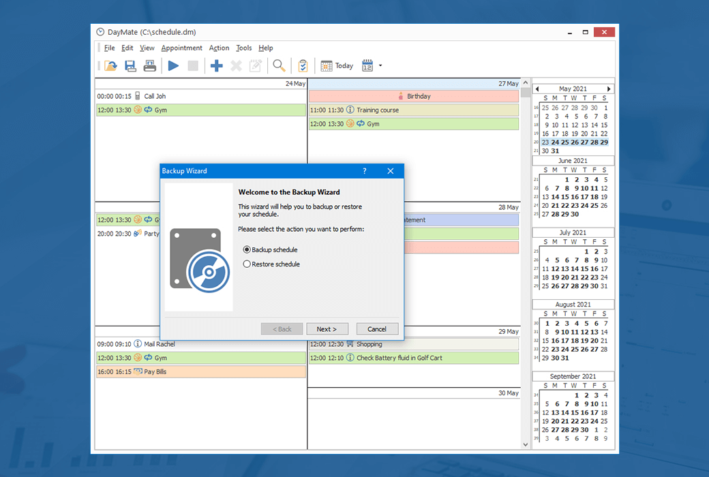Click scroll down arrow of schedule scrollbar
Image resolution: width=709 pixels, height=477 pixels.
tap(526, 444)
